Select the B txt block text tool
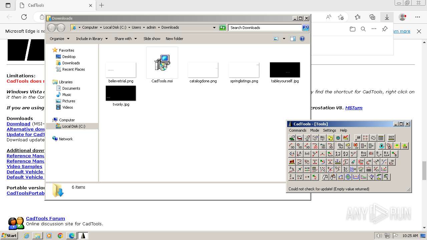This screenshot has height=240, width=427. 364,154
